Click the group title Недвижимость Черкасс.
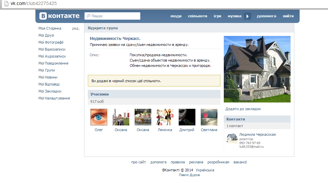This screenshot has height=183, width=328. [115, 39]
